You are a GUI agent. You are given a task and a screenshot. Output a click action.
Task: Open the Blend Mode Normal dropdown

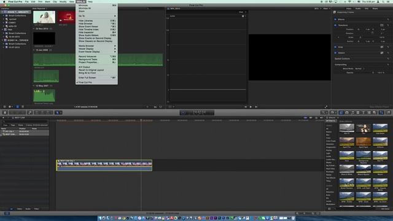[x=359, y=69]
